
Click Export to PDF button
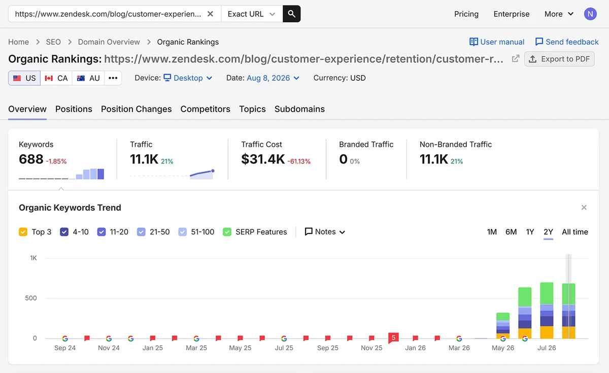(559, 59)
